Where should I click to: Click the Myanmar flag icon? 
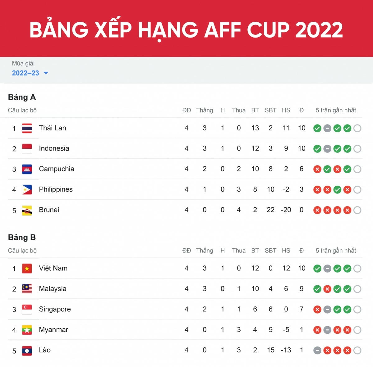[x=27, y=330]
